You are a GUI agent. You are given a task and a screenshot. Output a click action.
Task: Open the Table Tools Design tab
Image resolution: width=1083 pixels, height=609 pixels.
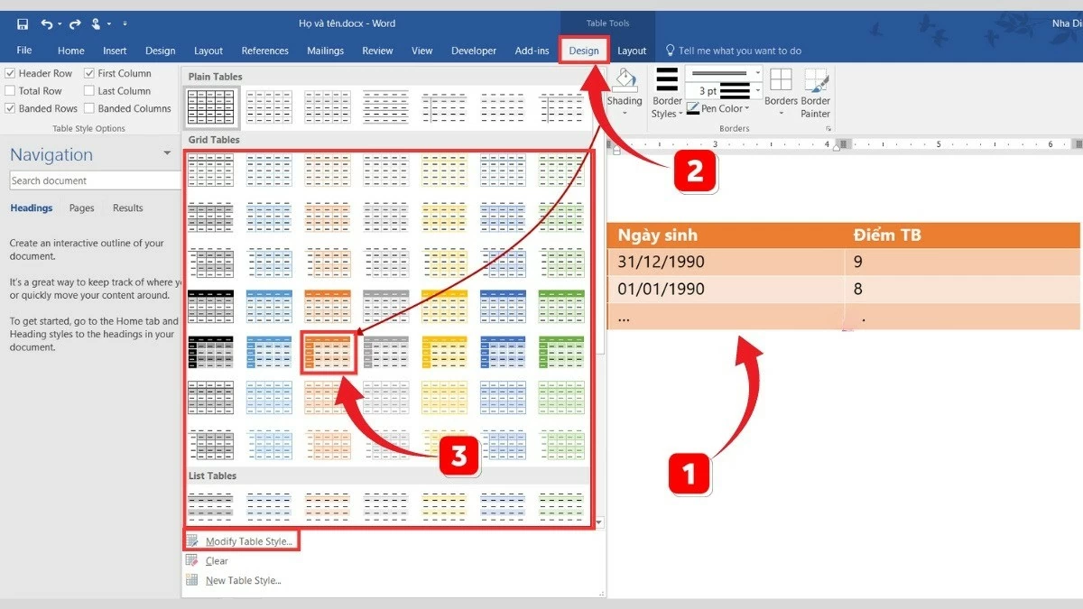click(x=583, y=51)
